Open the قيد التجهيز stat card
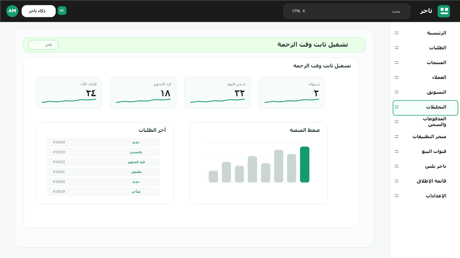The image size is (460, 258). click(x=143, y=93)
